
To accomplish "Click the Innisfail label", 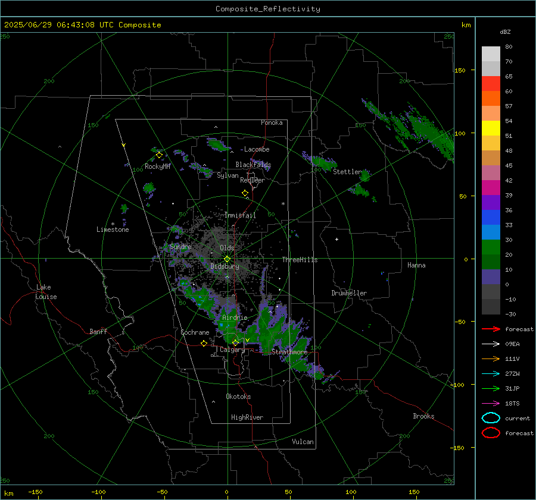I will click(240, 215).
